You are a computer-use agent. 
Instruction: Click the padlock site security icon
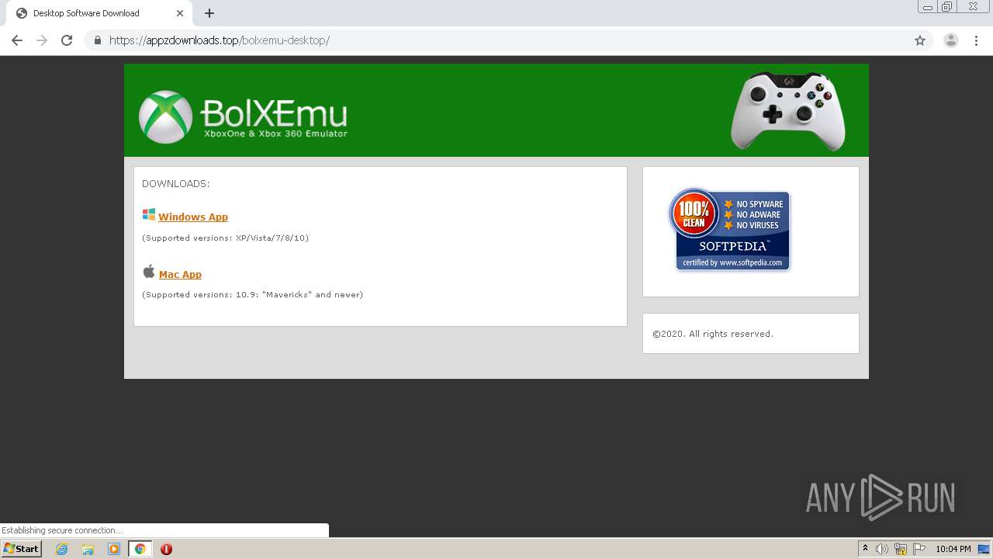(97, 40)
